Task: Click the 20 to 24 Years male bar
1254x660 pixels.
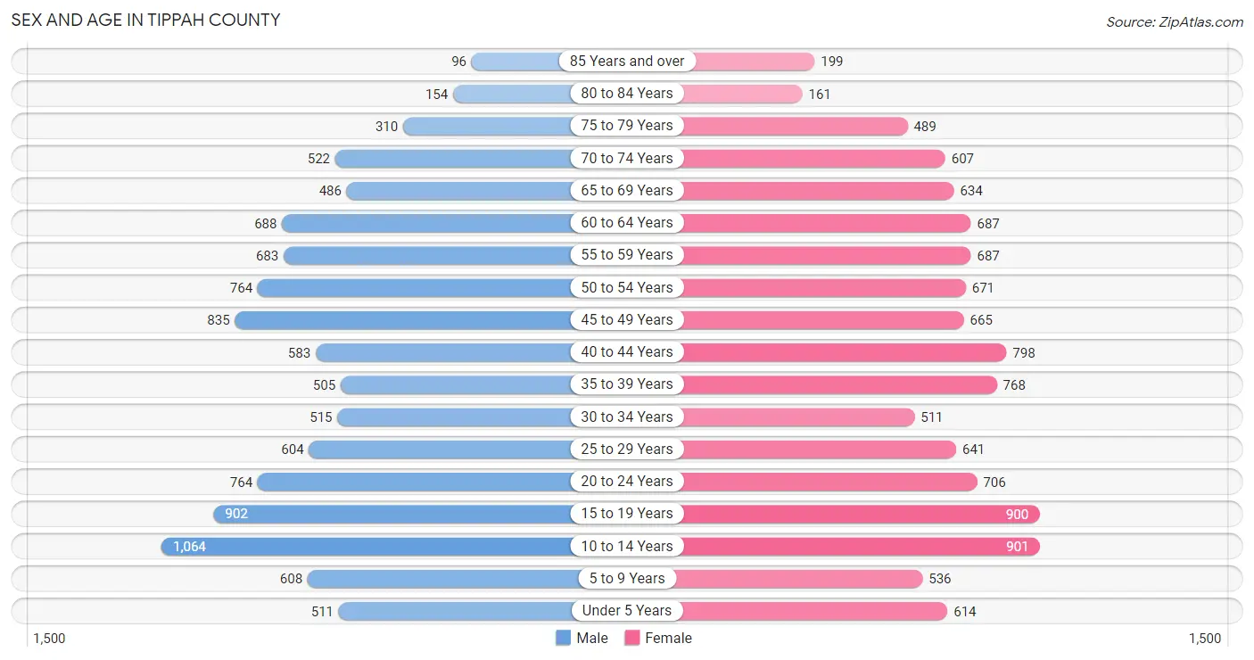Action: click(415, 482)
